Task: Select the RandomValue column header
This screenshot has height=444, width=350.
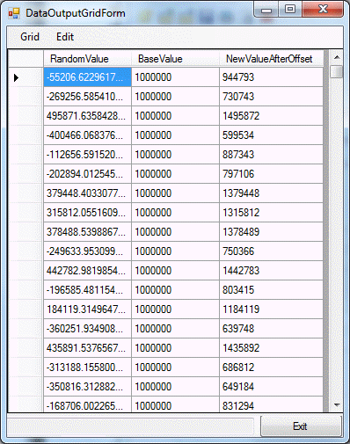Action: [x=87, y=59]
